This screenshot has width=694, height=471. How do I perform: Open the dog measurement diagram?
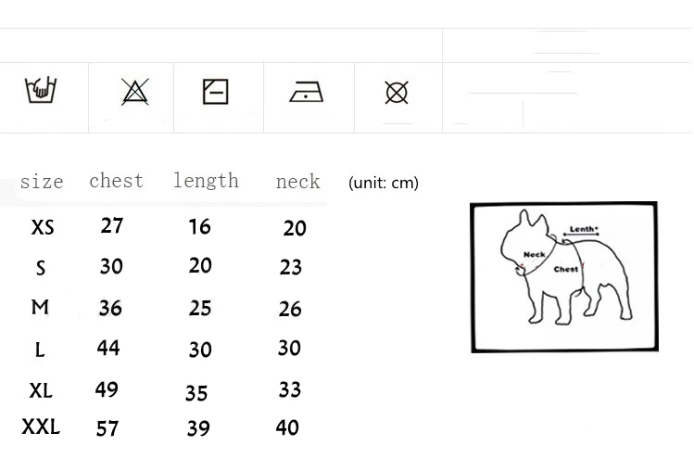[564, 276]
